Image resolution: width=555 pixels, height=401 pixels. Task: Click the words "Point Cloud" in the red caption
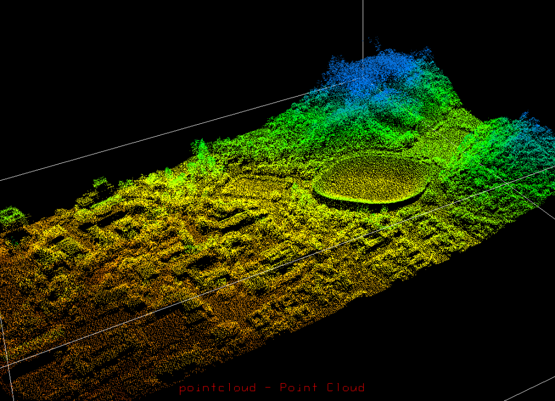pyautogui.click(x=322, y=387)
